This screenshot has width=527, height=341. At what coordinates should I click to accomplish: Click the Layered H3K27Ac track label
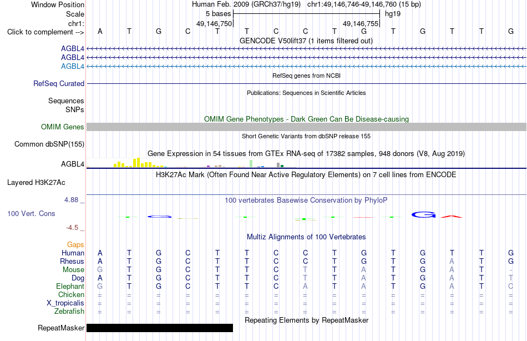[x=36, y=183]
